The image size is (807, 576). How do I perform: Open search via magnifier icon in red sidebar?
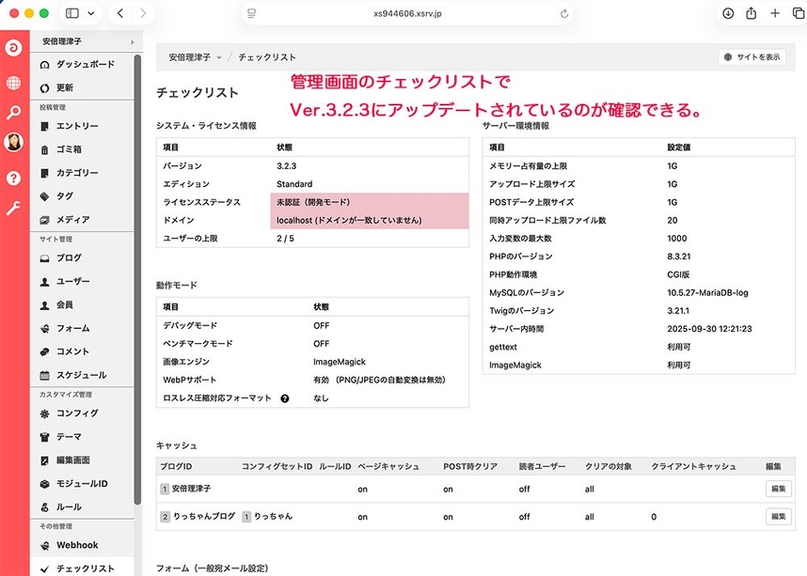coord(13,113)
